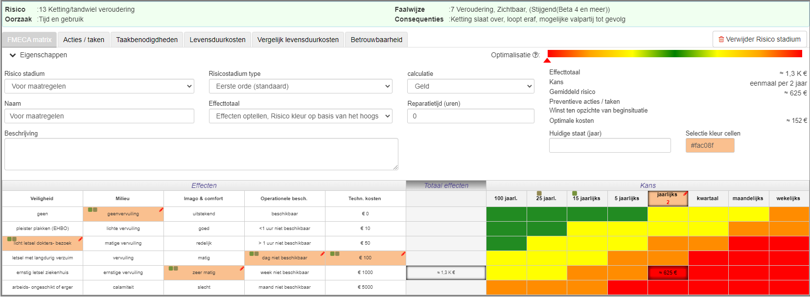Click pencil icon on zeer matig cell

242,269
